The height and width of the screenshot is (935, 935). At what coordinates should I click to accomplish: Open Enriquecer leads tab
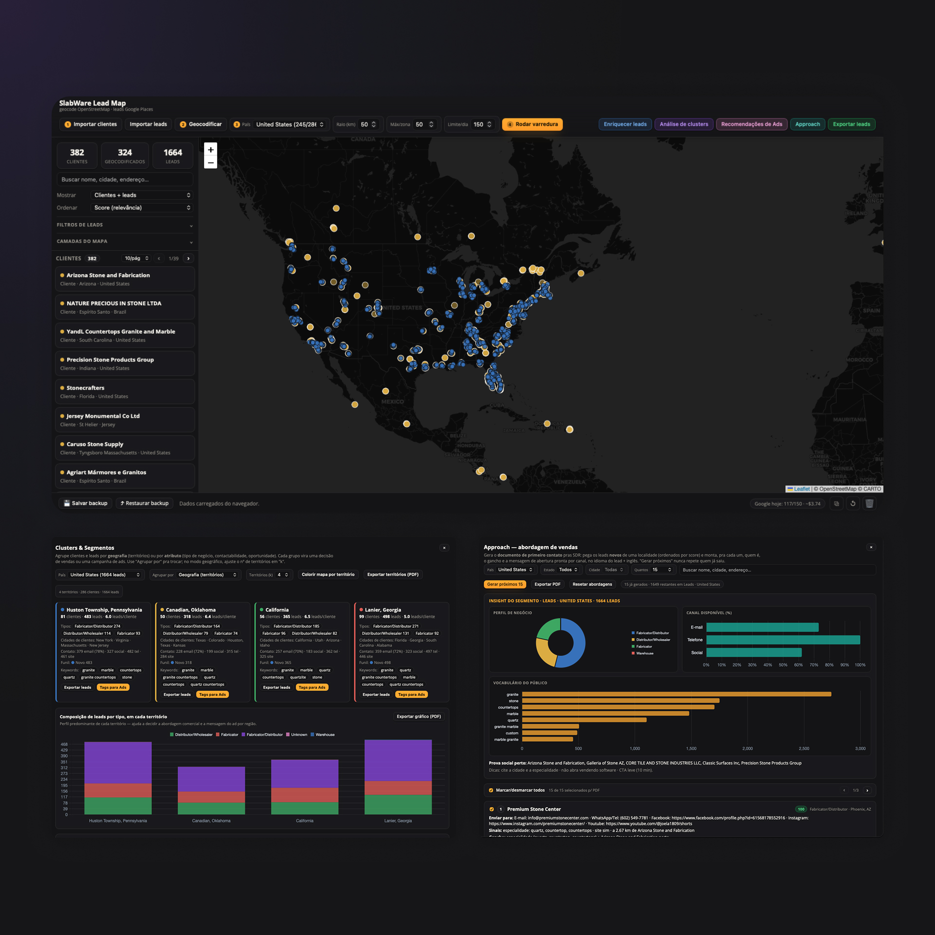pos(625,124)
